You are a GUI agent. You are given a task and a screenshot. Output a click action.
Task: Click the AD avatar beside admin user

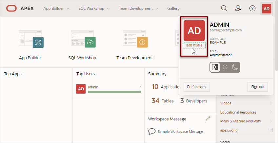pyautogui.click(x=81, y=89)
